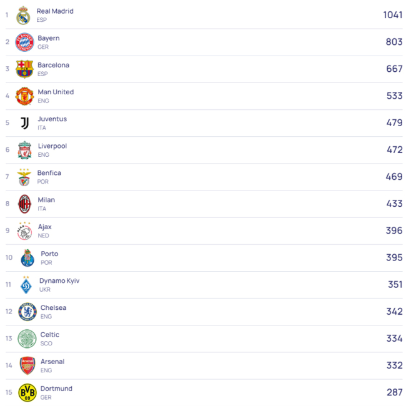The height and width of the screenshot is (406, 406).
Task: Click the Dynamo Kyiv team name
Action: (59, 281)
